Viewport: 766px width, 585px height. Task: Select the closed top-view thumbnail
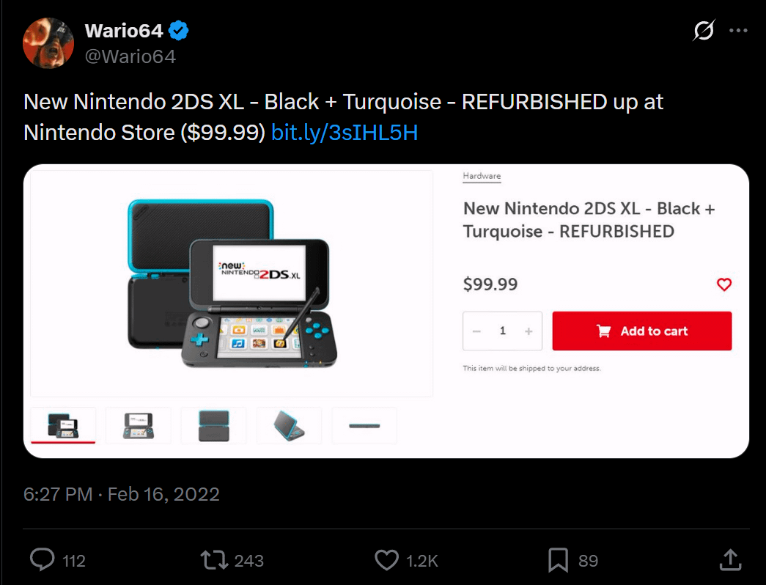click(214, 426)
